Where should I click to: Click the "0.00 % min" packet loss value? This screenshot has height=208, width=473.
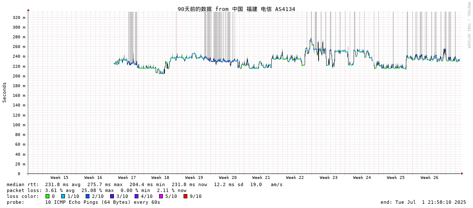(x=135, y=191)
